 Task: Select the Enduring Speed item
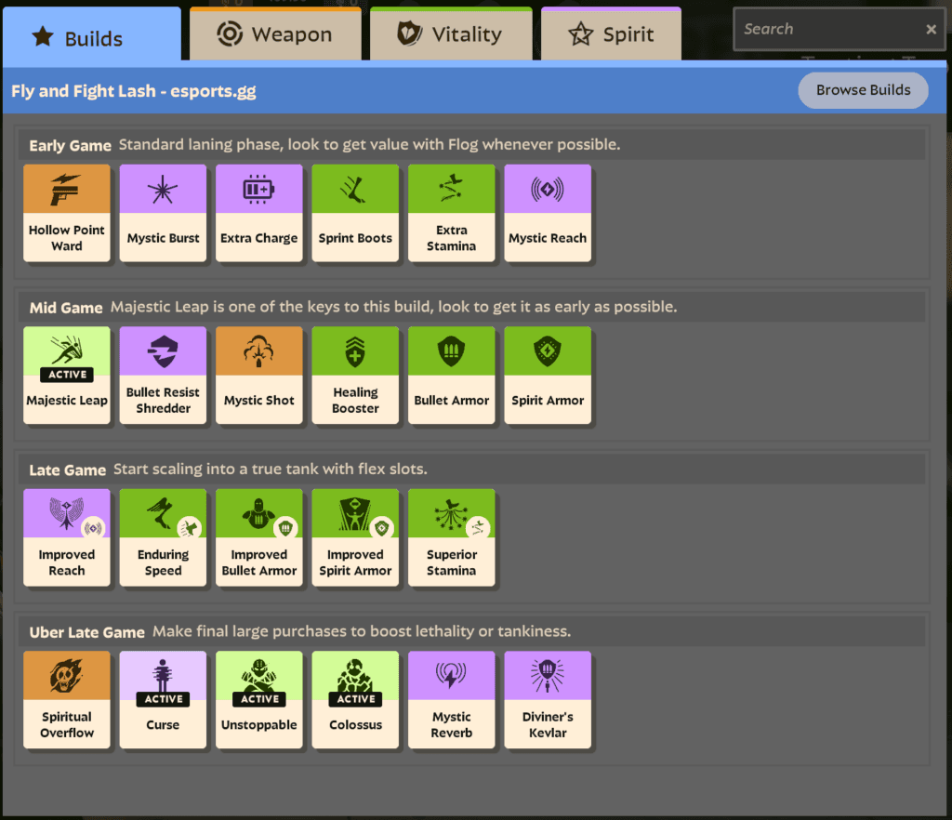tap(164, 537)
